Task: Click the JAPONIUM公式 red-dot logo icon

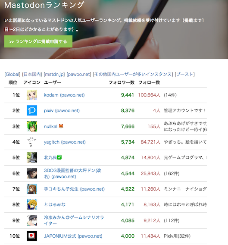Action: [32, 236]
